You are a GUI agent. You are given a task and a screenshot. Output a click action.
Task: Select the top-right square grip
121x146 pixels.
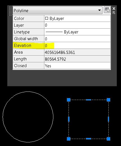click(108, 100)
